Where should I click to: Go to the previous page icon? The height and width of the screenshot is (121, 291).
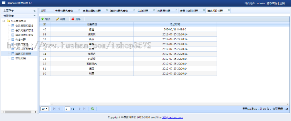pos(59,109)
